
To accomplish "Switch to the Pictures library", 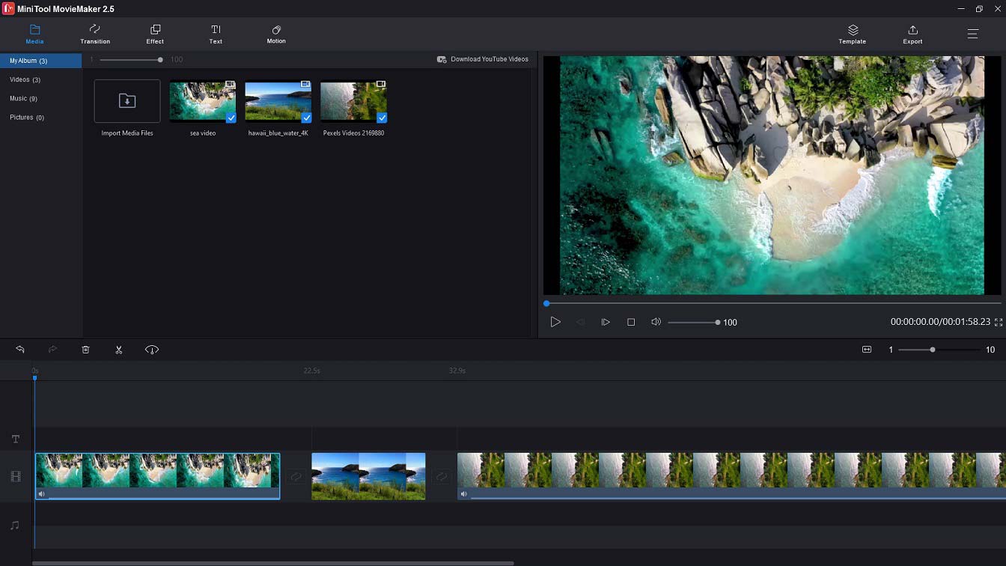I will coord(25,118).
